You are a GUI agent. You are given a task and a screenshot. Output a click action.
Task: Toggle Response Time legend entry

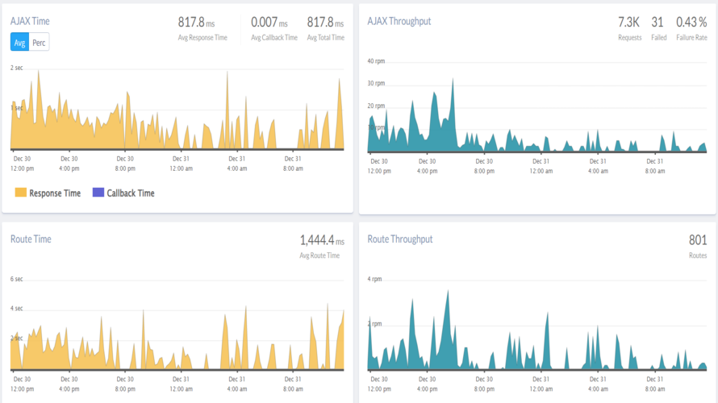coord(48,193)
